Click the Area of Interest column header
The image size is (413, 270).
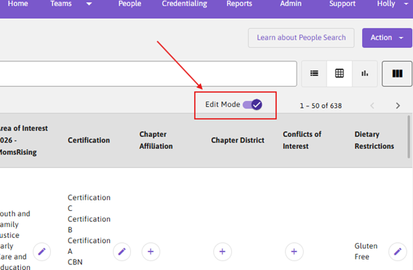[24, 141]
